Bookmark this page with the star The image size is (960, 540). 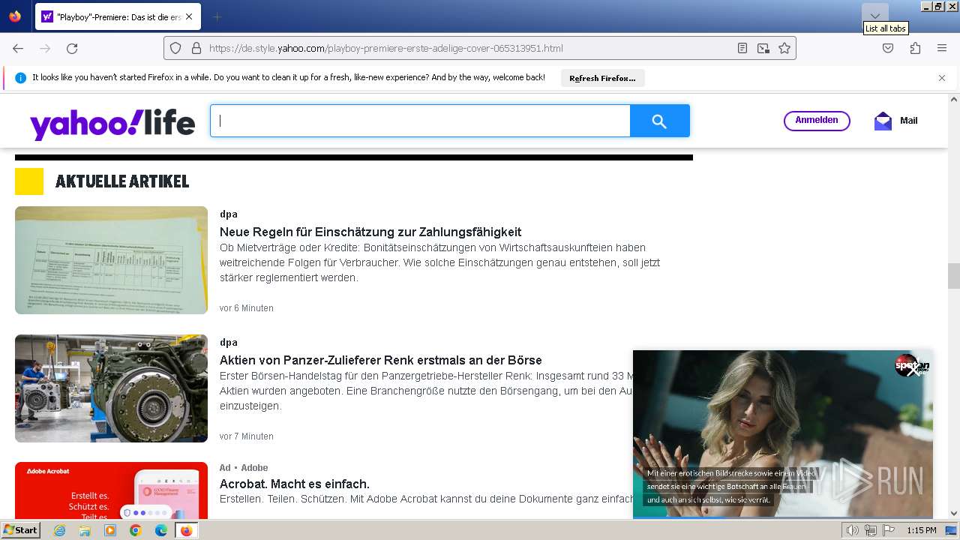pos(784,48)
